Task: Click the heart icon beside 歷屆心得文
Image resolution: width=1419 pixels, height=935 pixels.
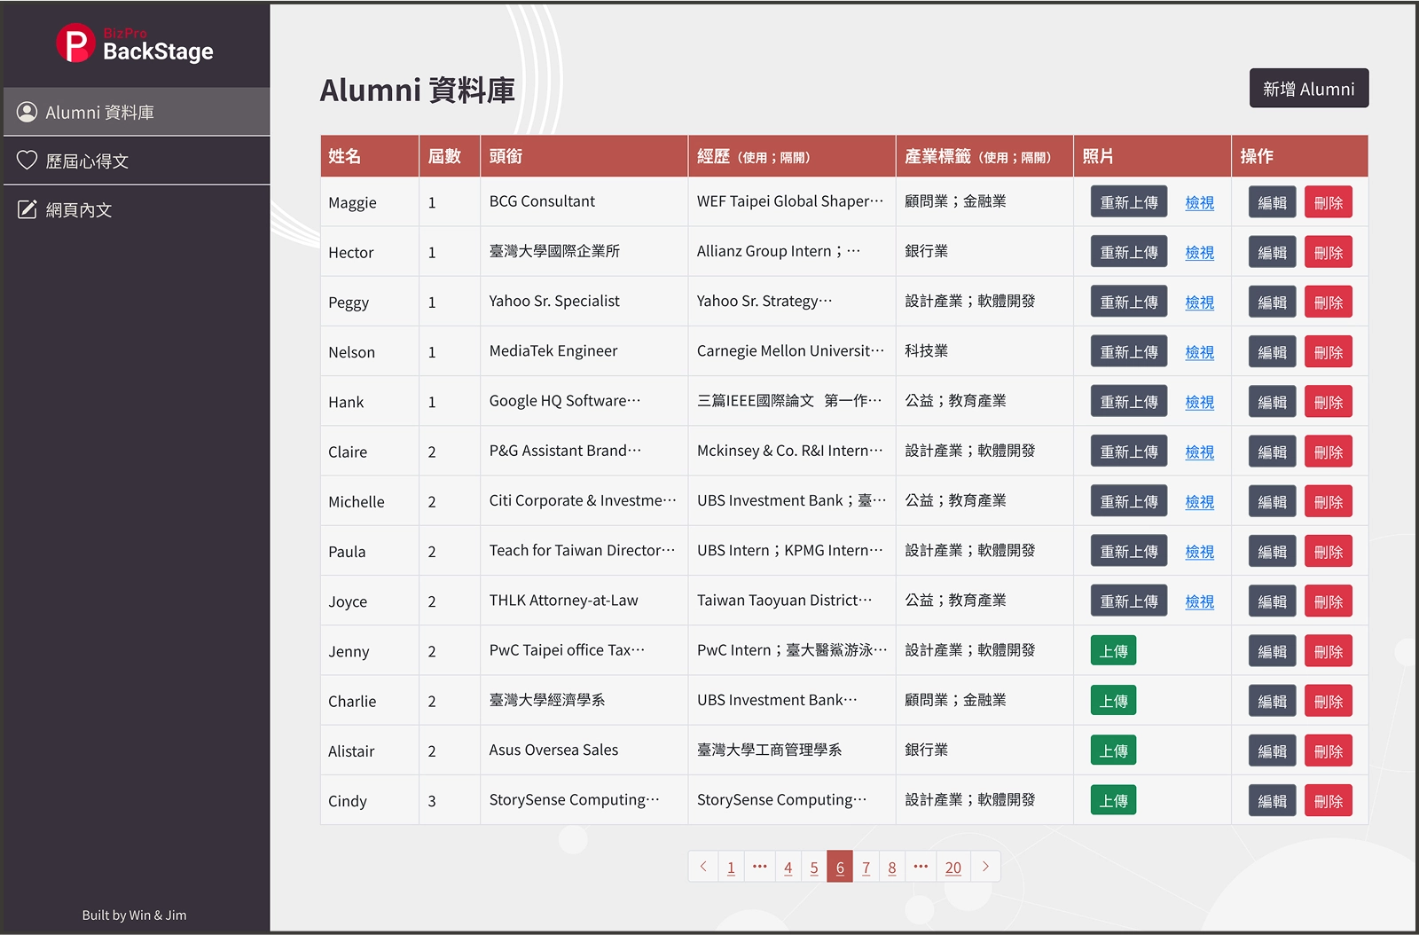Action: tap(27, 161)
